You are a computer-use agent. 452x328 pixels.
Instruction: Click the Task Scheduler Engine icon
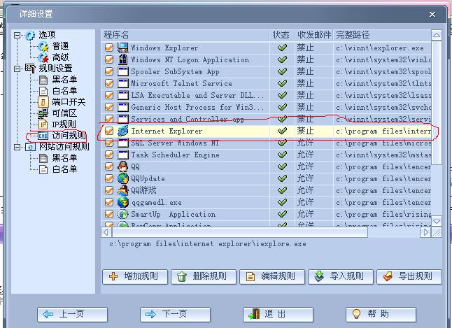click(123, 155)
